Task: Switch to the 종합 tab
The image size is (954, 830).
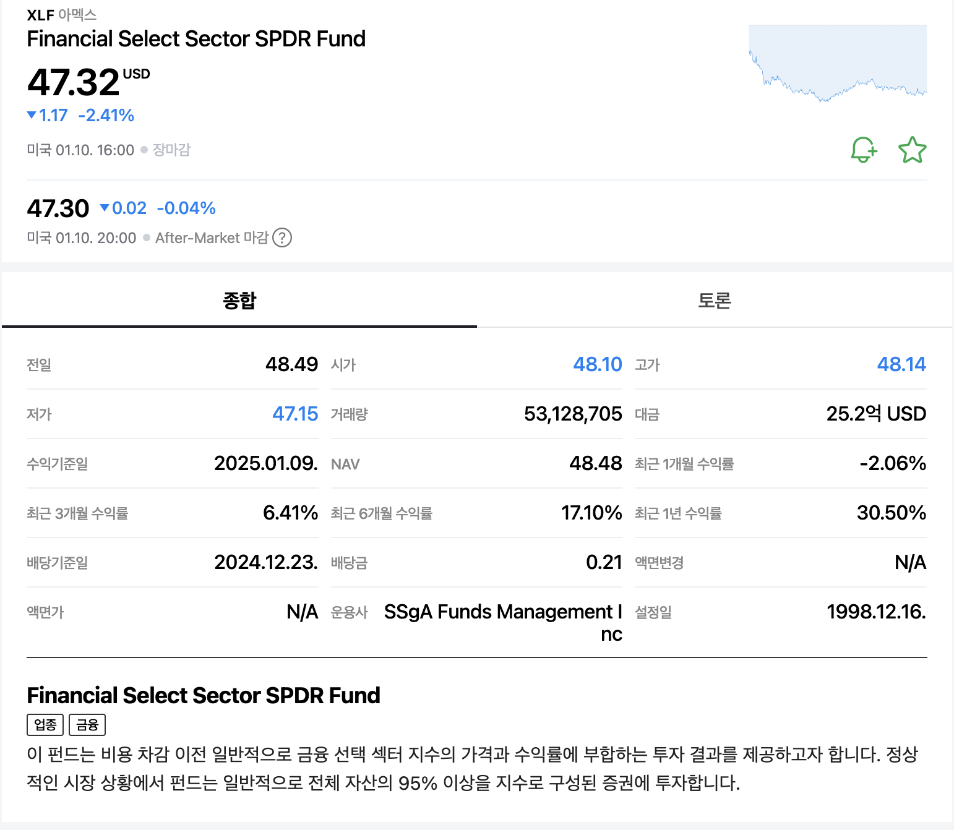Action: (239, 301)
